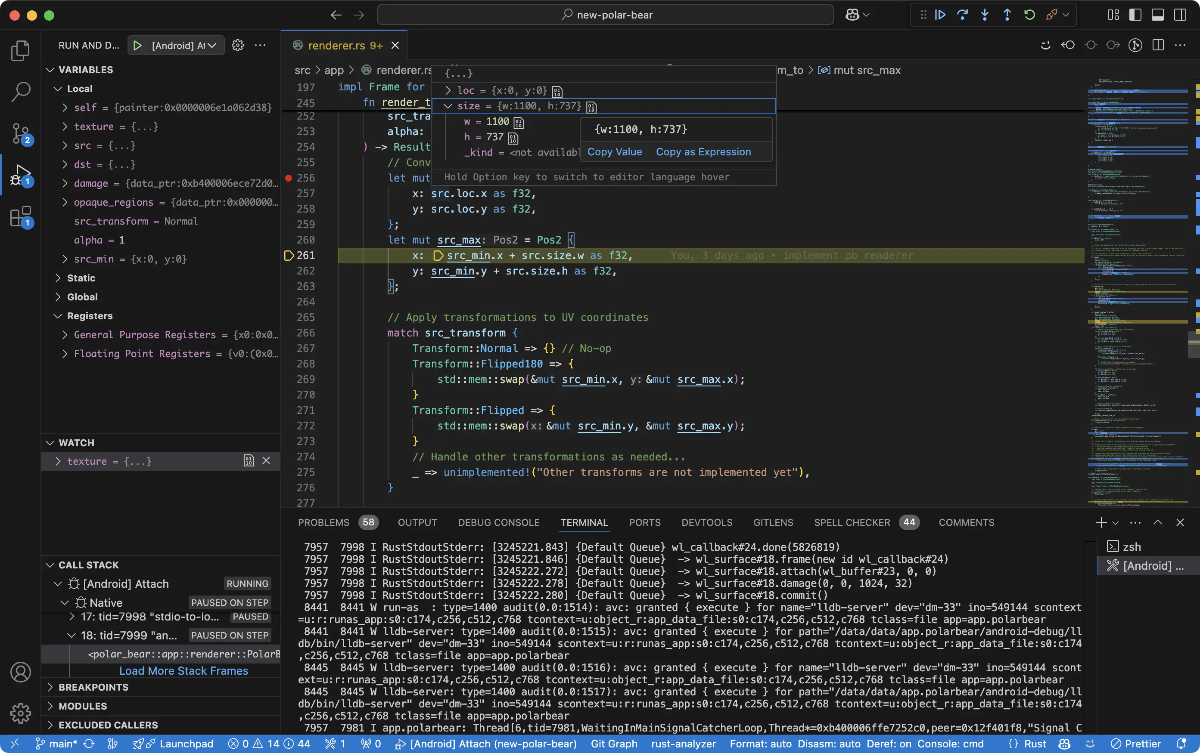Click Split Editor Right icon
Screen dimensions: 1200x753
tap(1158, 45)
